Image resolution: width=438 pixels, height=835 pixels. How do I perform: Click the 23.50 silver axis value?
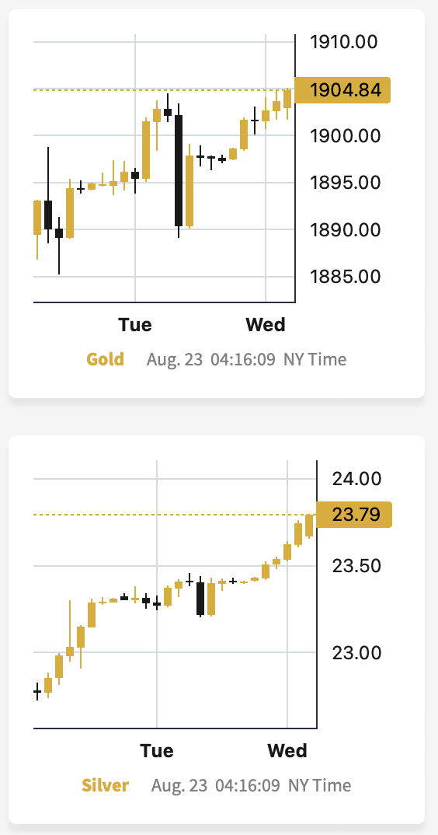[x=356, y=565]
